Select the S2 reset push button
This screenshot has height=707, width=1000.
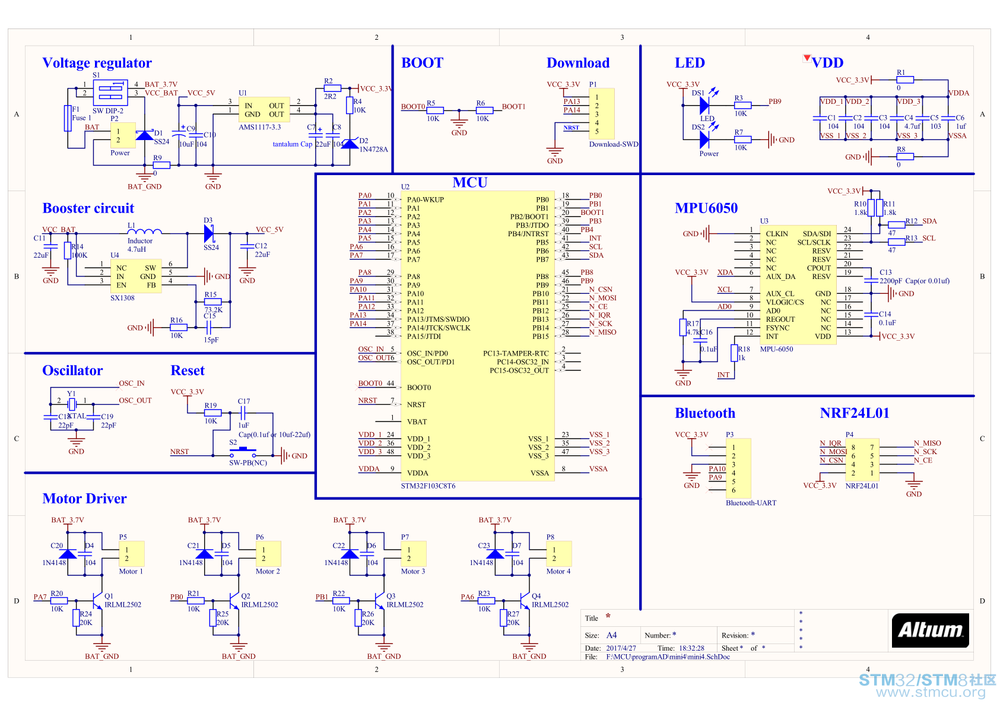point(243,453)
